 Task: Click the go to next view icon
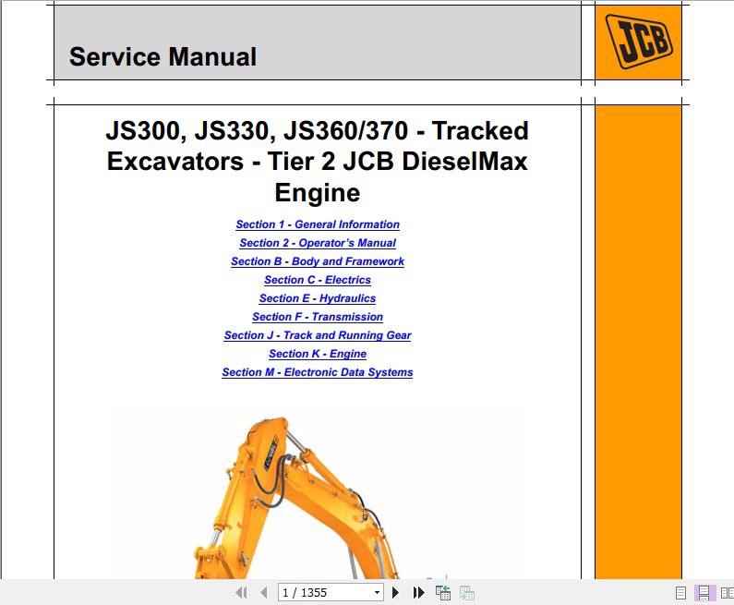coord(466,593)
